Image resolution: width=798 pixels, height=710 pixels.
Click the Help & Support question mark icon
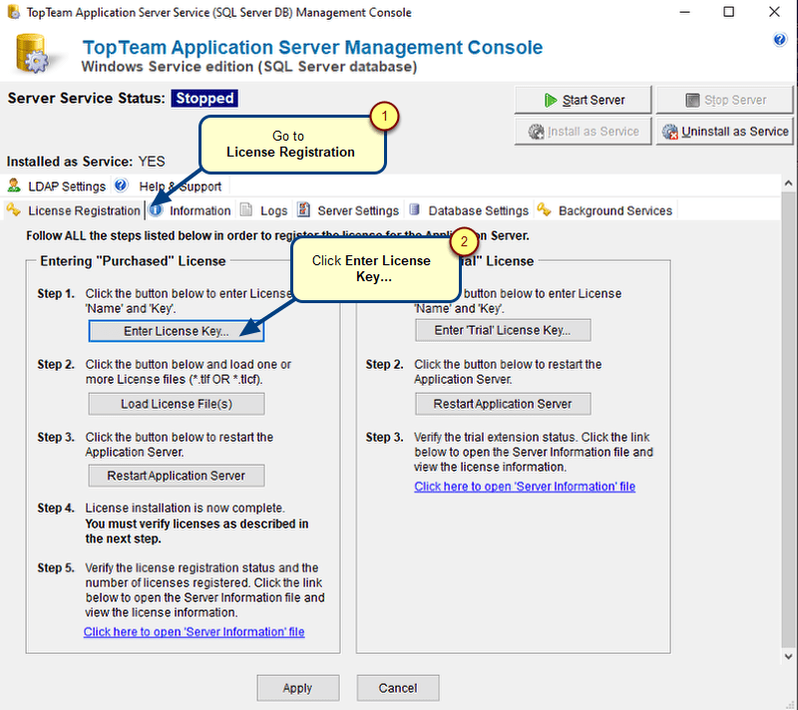(x=121, y=185)
